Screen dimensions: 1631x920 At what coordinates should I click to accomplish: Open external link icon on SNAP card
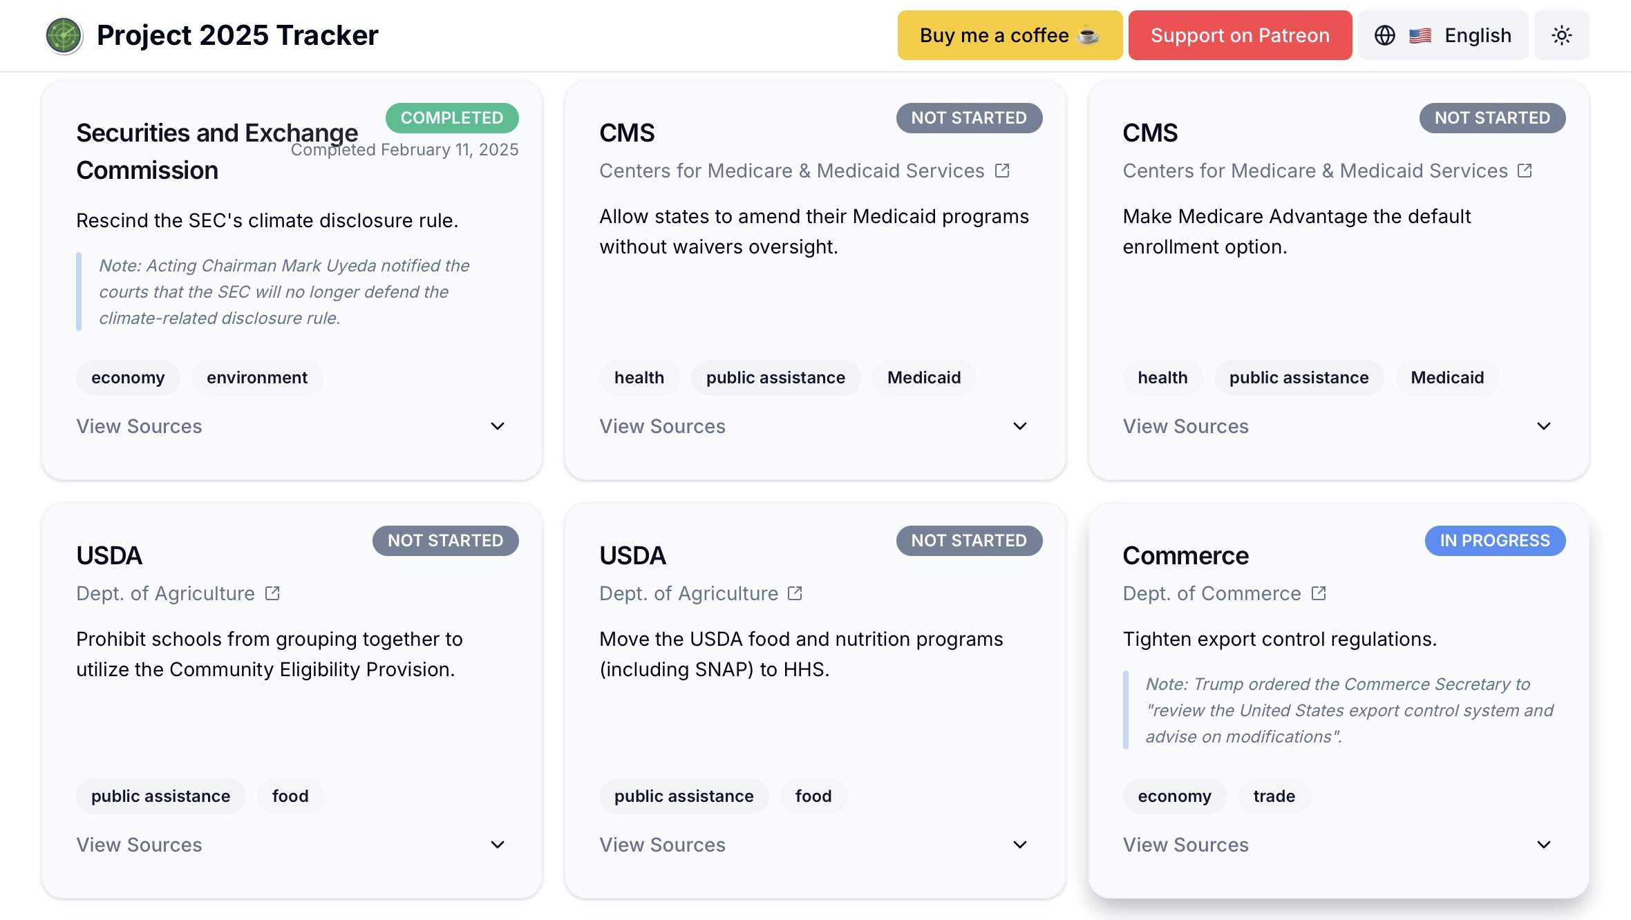[x=795, y=593]
